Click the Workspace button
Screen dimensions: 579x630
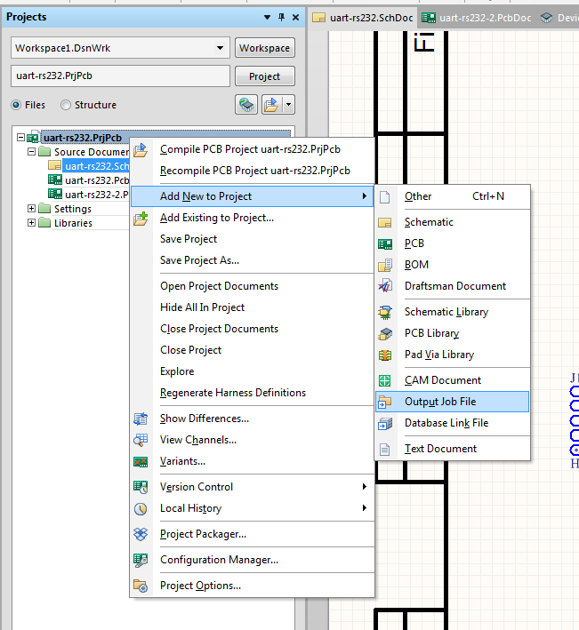264,48
